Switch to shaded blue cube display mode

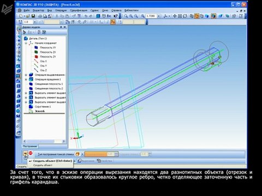[x=207, y=16]
